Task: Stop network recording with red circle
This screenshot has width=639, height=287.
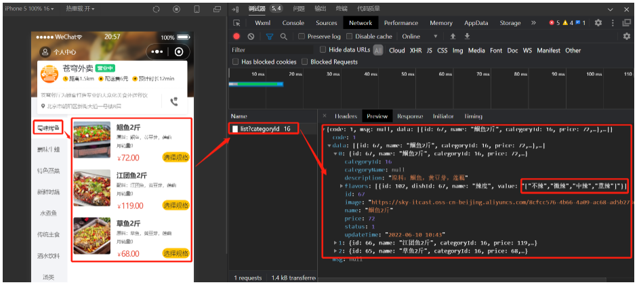Action: (x=236, y=37)
